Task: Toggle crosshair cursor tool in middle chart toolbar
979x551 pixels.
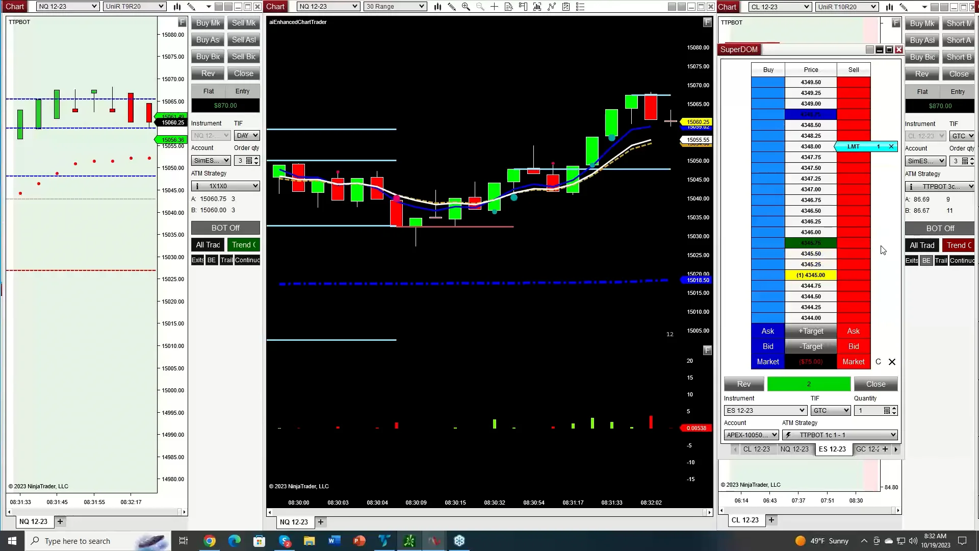Action: click(x=494, y=7)
